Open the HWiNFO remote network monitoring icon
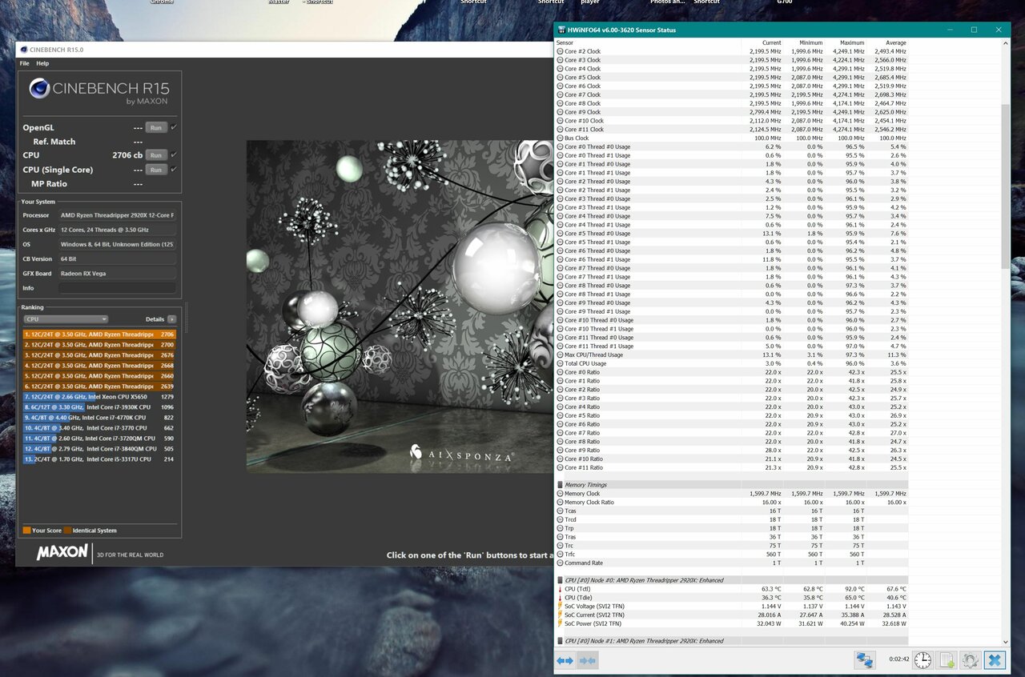The width and height of the screenshot is (1025, 677). [865, 660]
